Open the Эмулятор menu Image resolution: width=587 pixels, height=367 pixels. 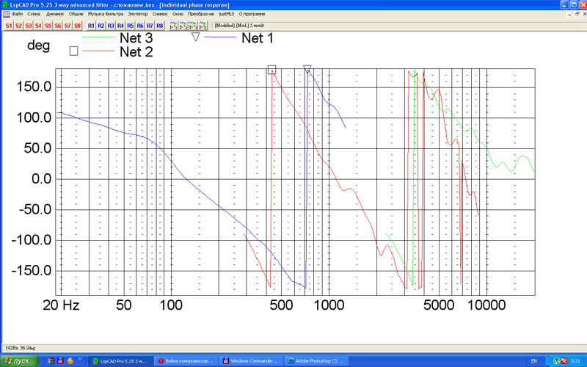(138, 14)
